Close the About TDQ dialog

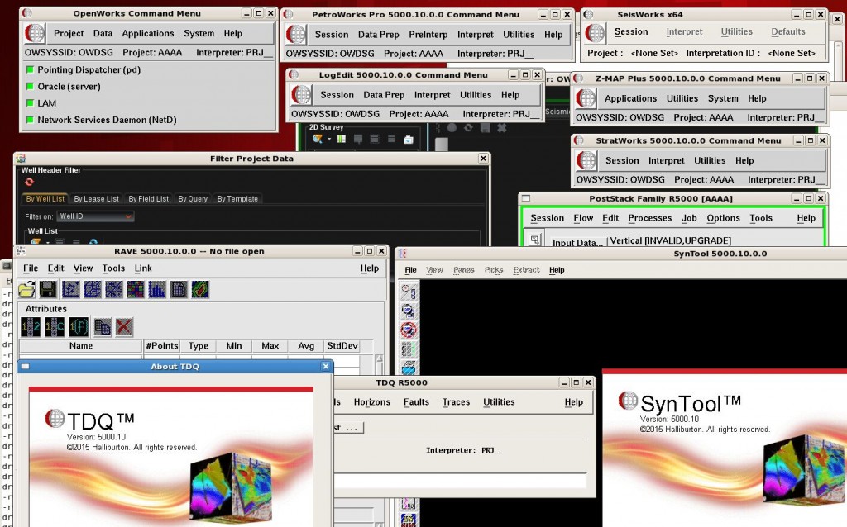[326, 366]
